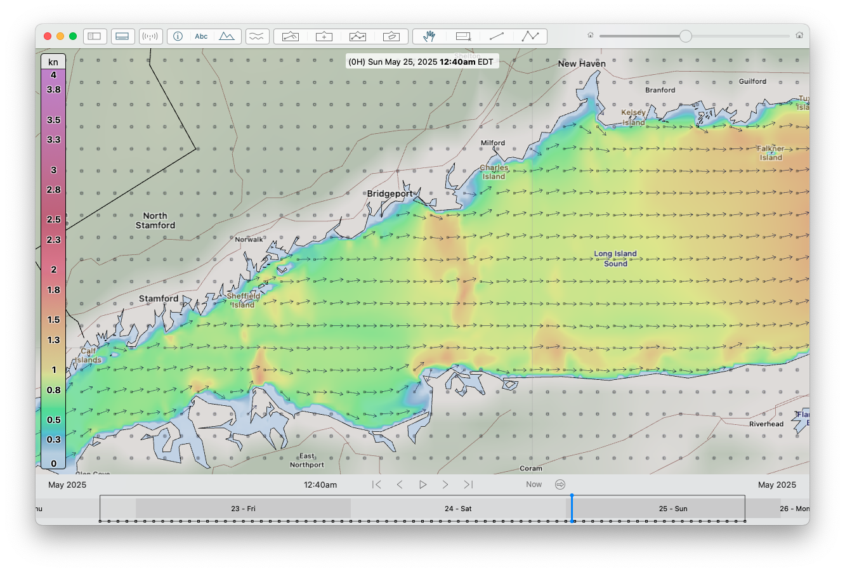Image resolution: width=845 pixels, height=572 pixels.
Task: Click Stamford label on map
Action: click(159, 299)
